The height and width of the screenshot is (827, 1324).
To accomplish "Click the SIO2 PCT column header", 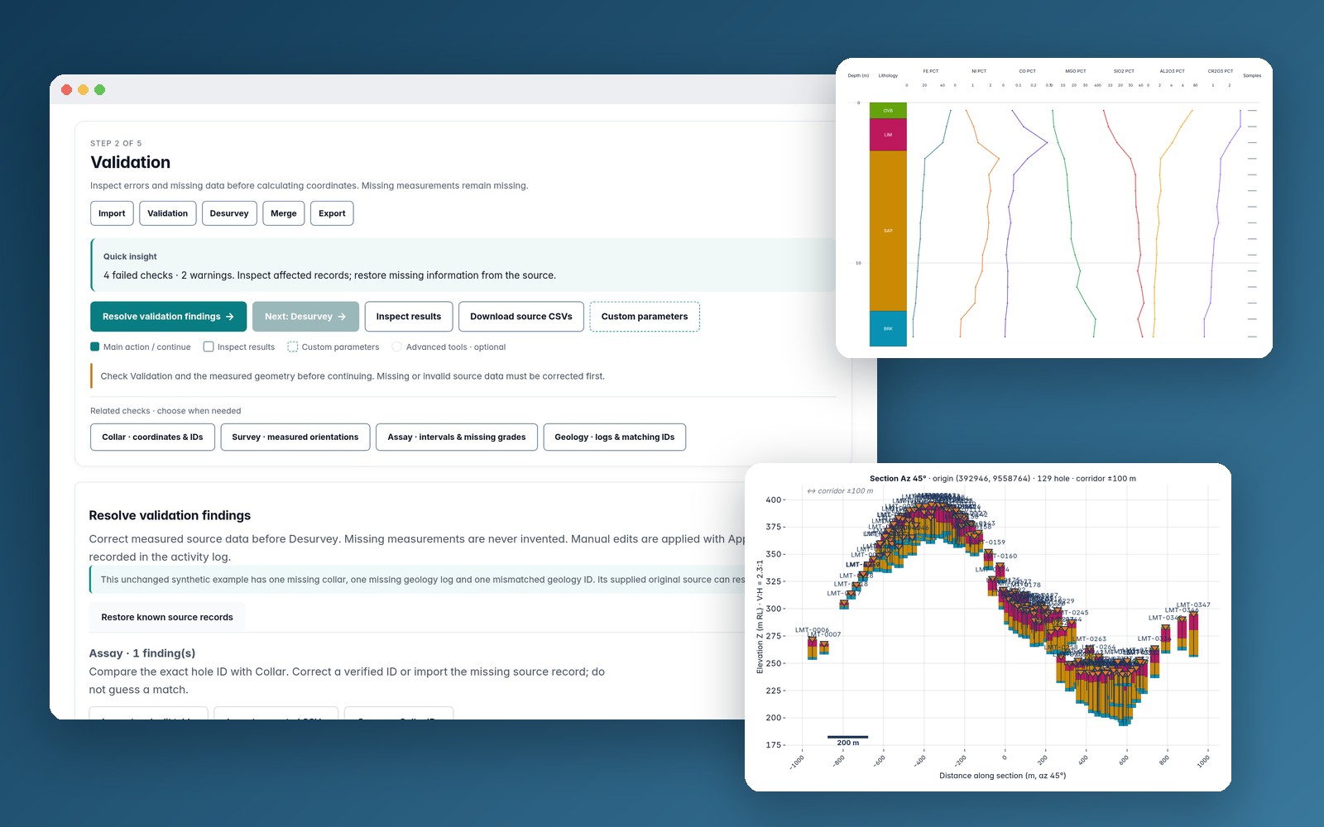I will tap(1124, 71).
